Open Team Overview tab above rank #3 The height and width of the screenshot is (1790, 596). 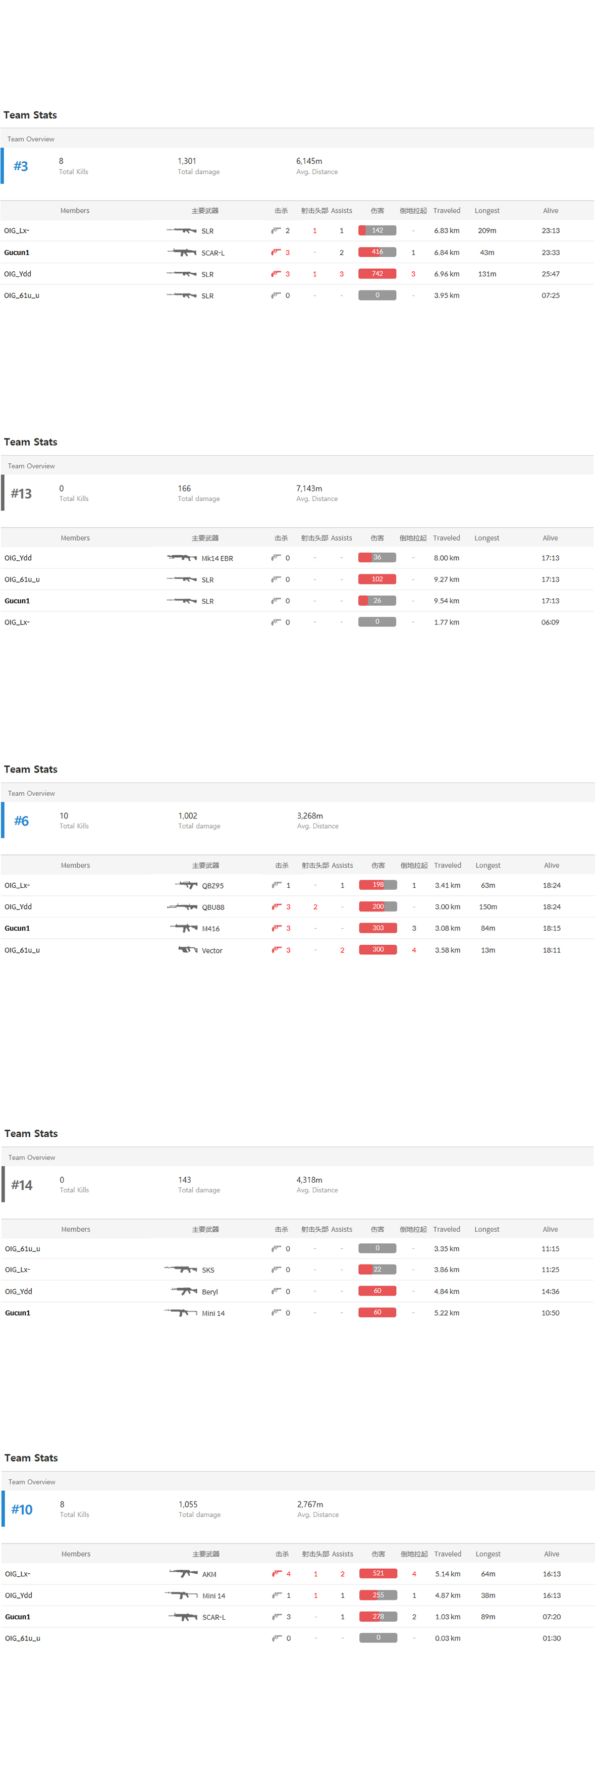point(30,139)
